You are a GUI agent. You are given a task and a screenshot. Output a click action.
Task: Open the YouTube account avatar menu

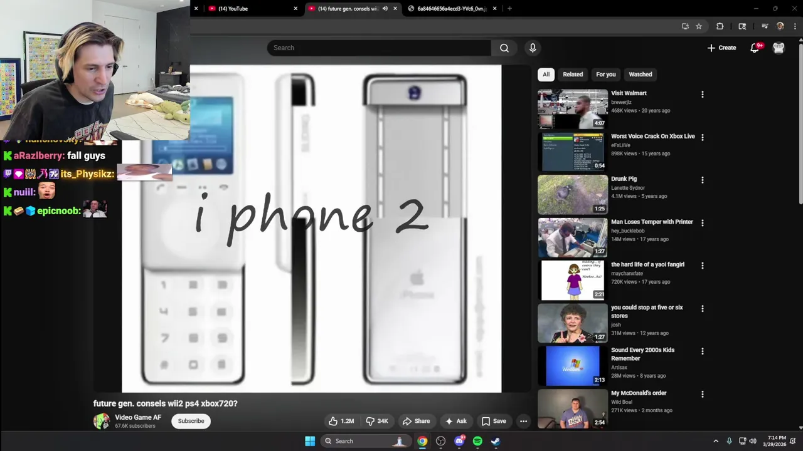[779, 48]
